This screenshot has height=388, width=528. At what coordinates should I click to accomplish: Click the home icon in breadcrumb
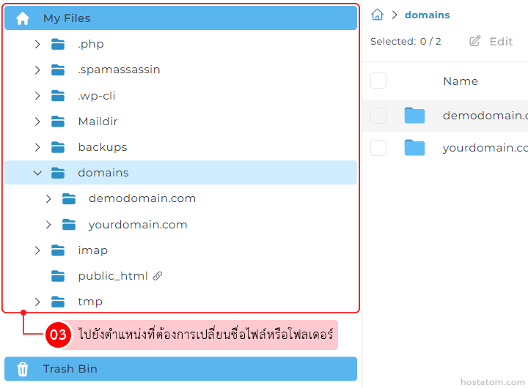pos(377,15)
